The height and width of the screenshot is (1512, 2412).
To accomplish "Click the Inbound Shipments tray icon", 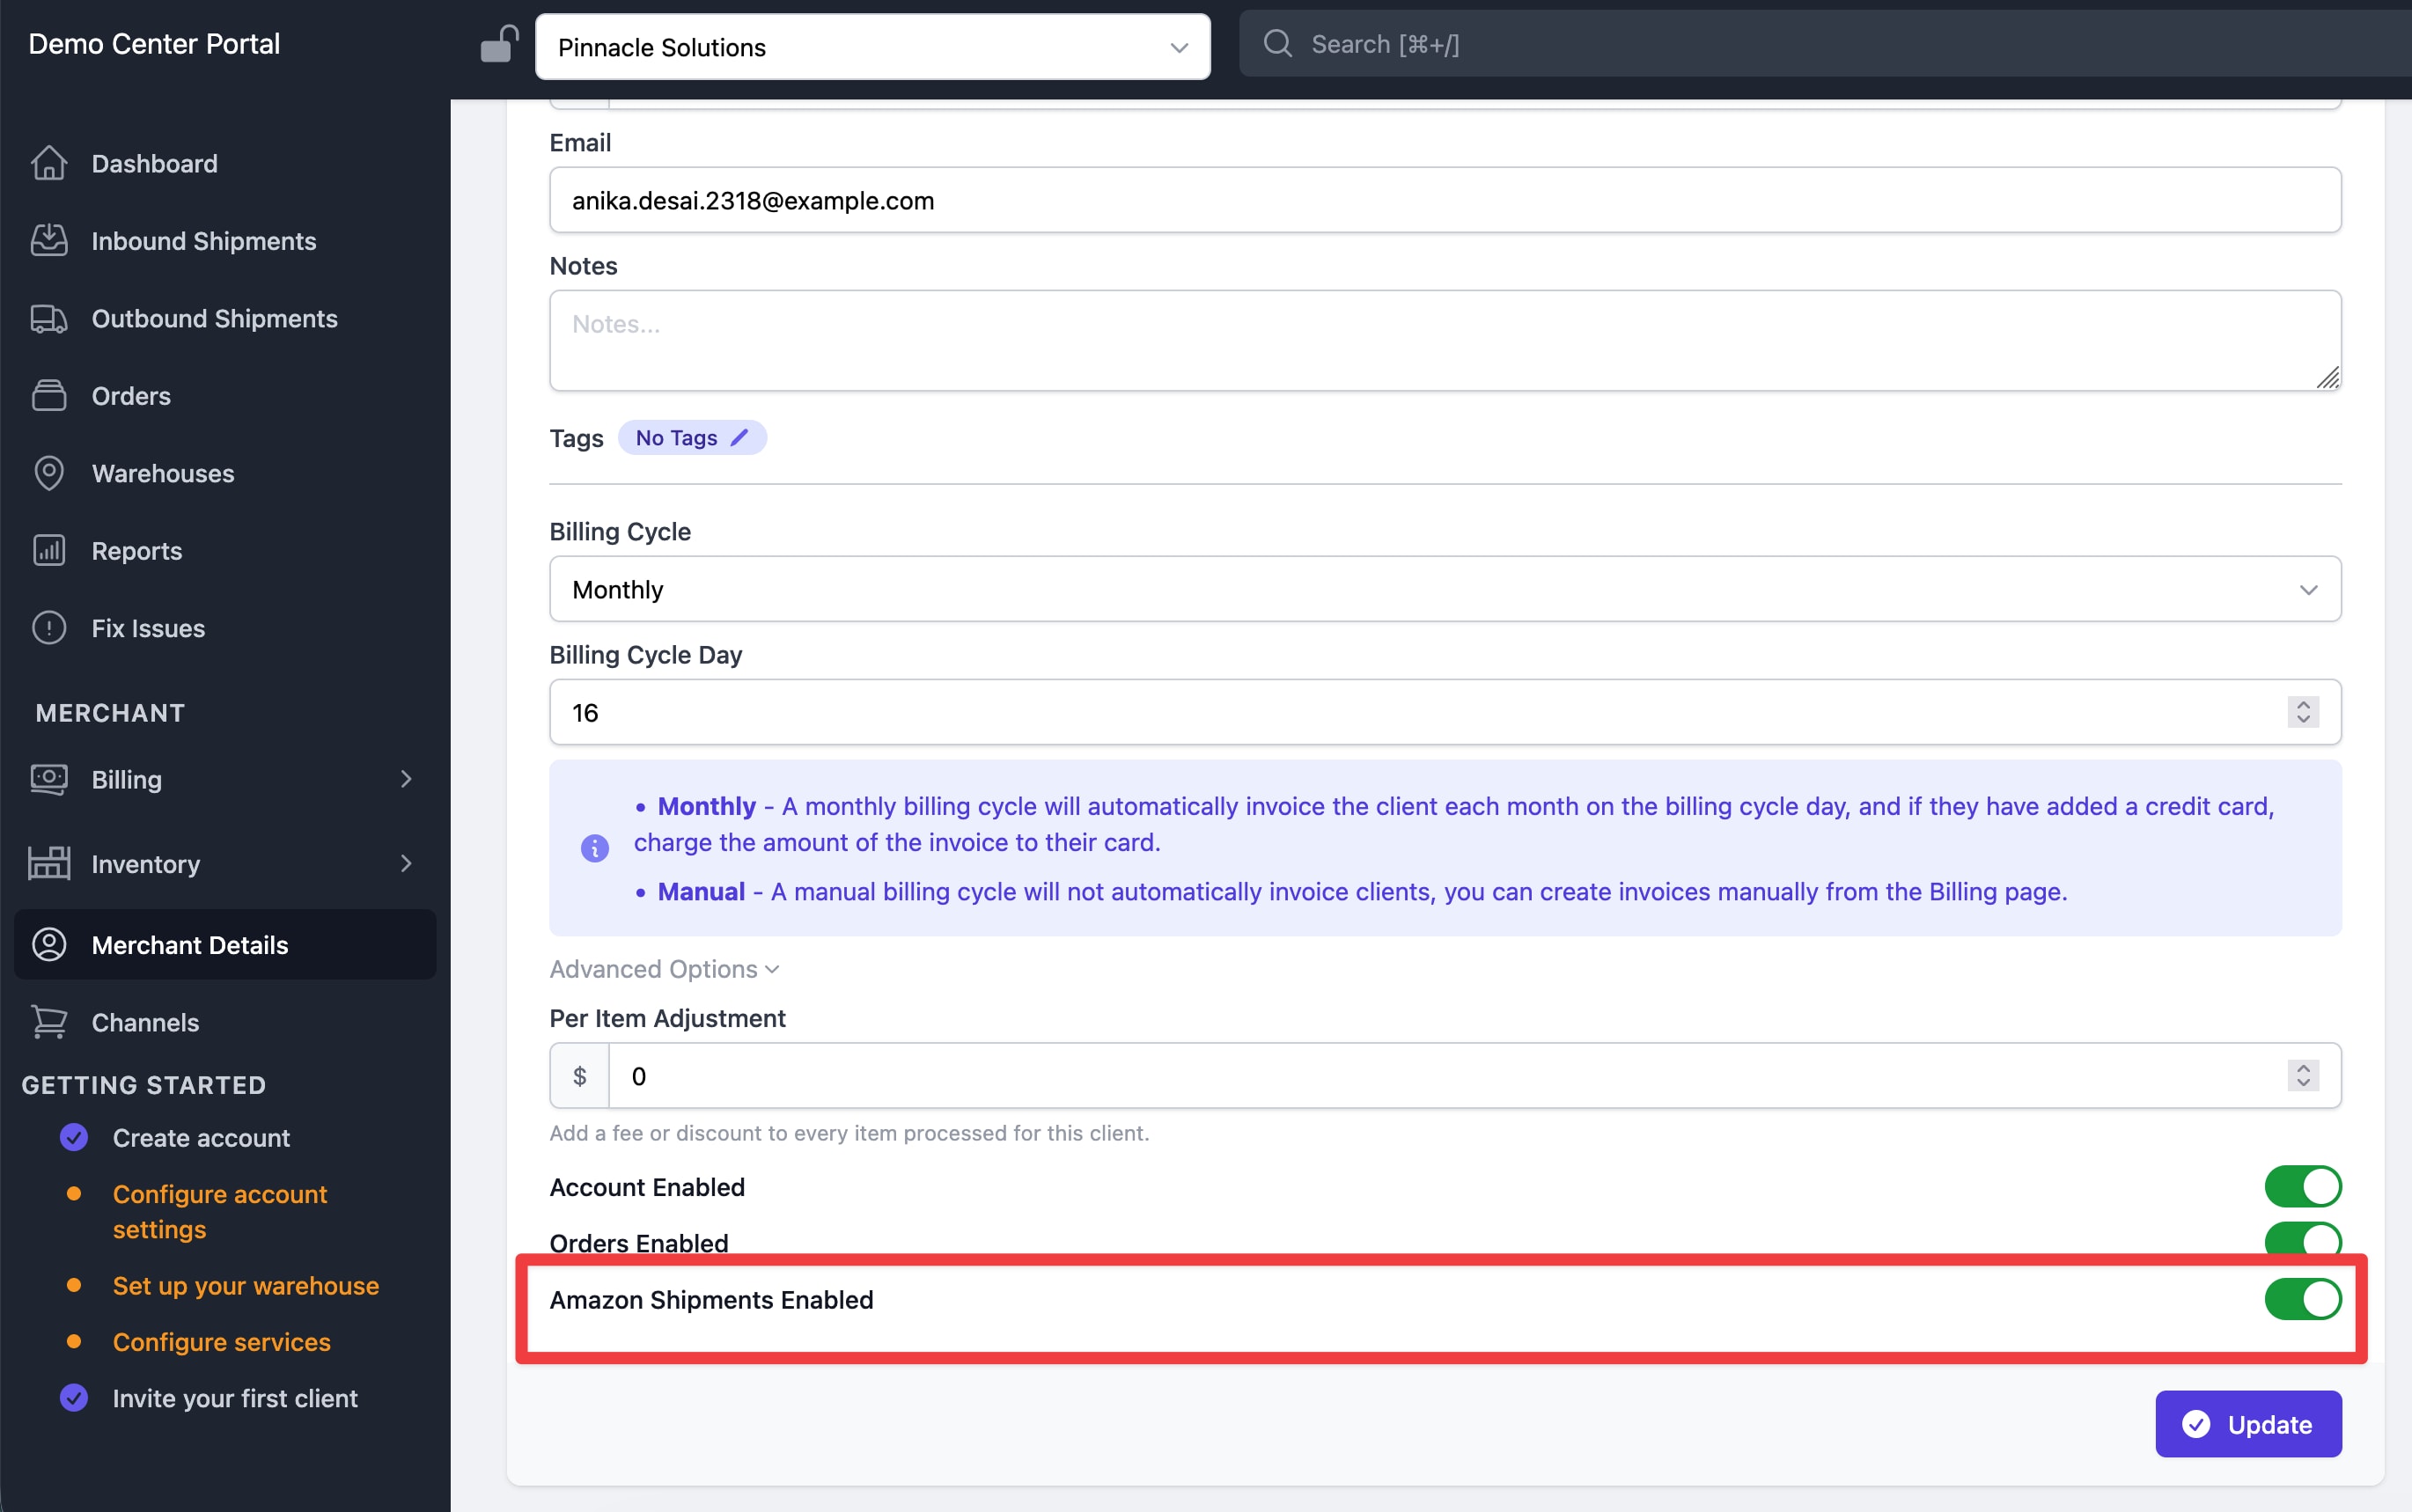I will point(49,240).
